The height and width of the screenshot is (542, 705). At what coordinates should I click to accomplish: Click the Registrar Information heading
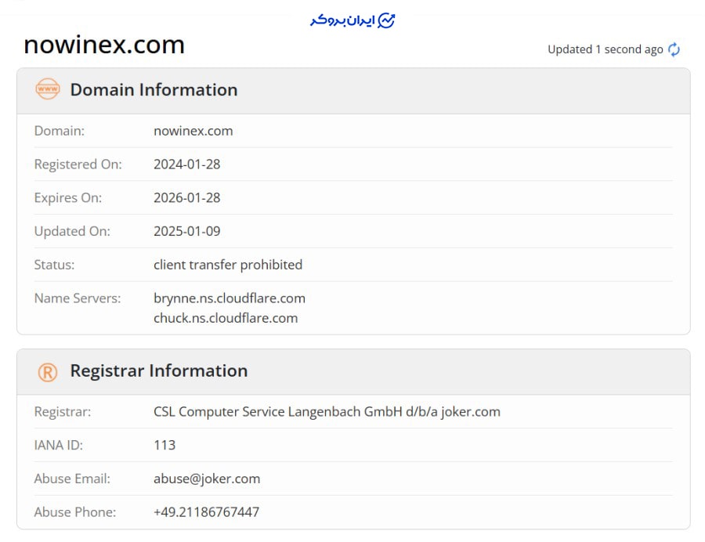159,370
